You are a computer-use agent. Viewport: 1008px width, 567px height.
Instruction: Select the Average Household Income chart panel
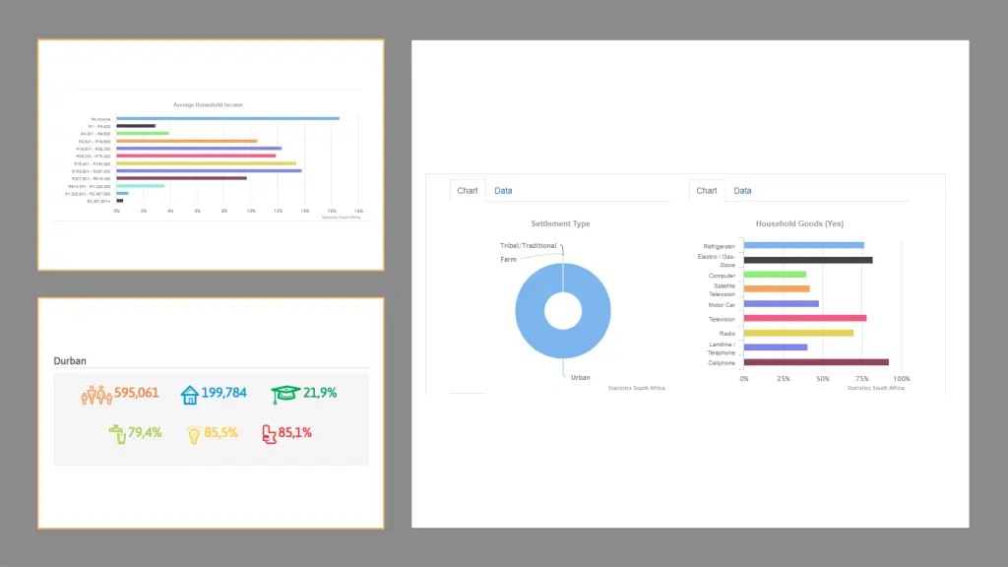tap(211, 155)
